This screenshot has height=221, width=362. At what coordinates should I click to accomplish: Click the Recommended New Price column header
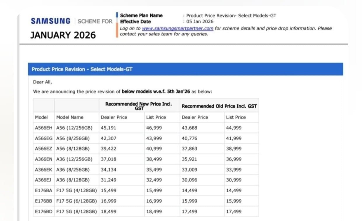point(139,106)
